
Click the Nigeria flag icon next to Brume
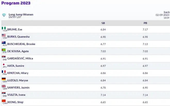tap(4, 28)
